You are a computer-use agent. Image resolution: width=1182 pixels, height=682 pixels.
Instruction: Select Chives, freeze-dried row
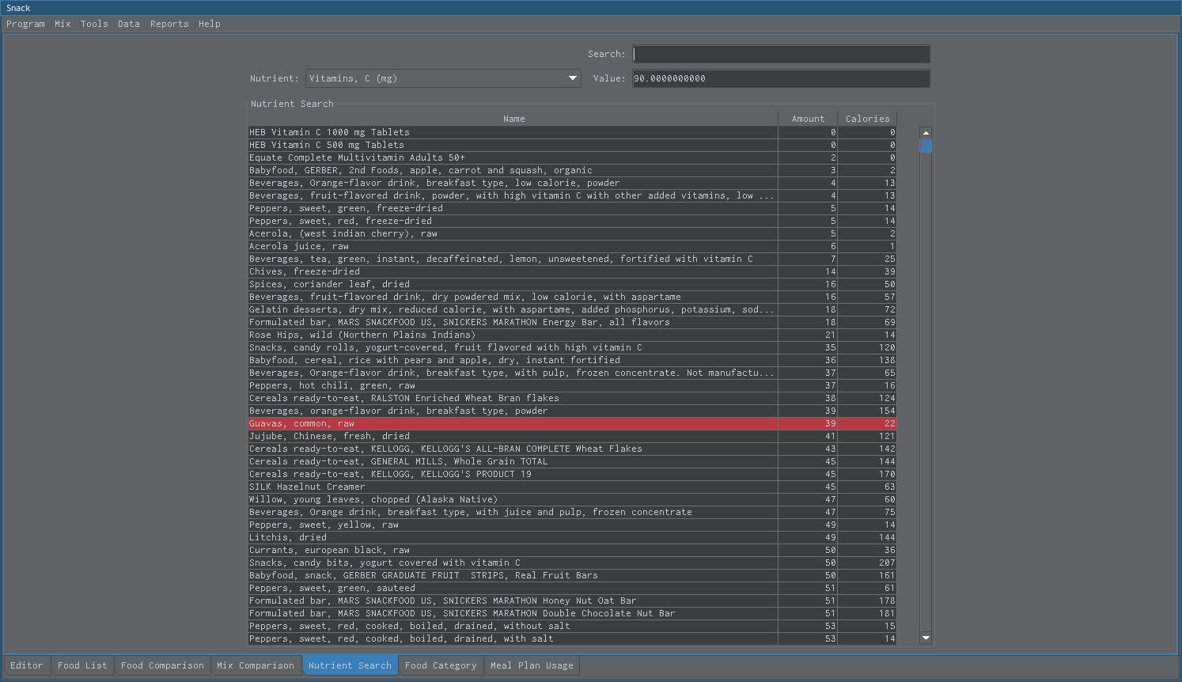[x=572, y=271]
